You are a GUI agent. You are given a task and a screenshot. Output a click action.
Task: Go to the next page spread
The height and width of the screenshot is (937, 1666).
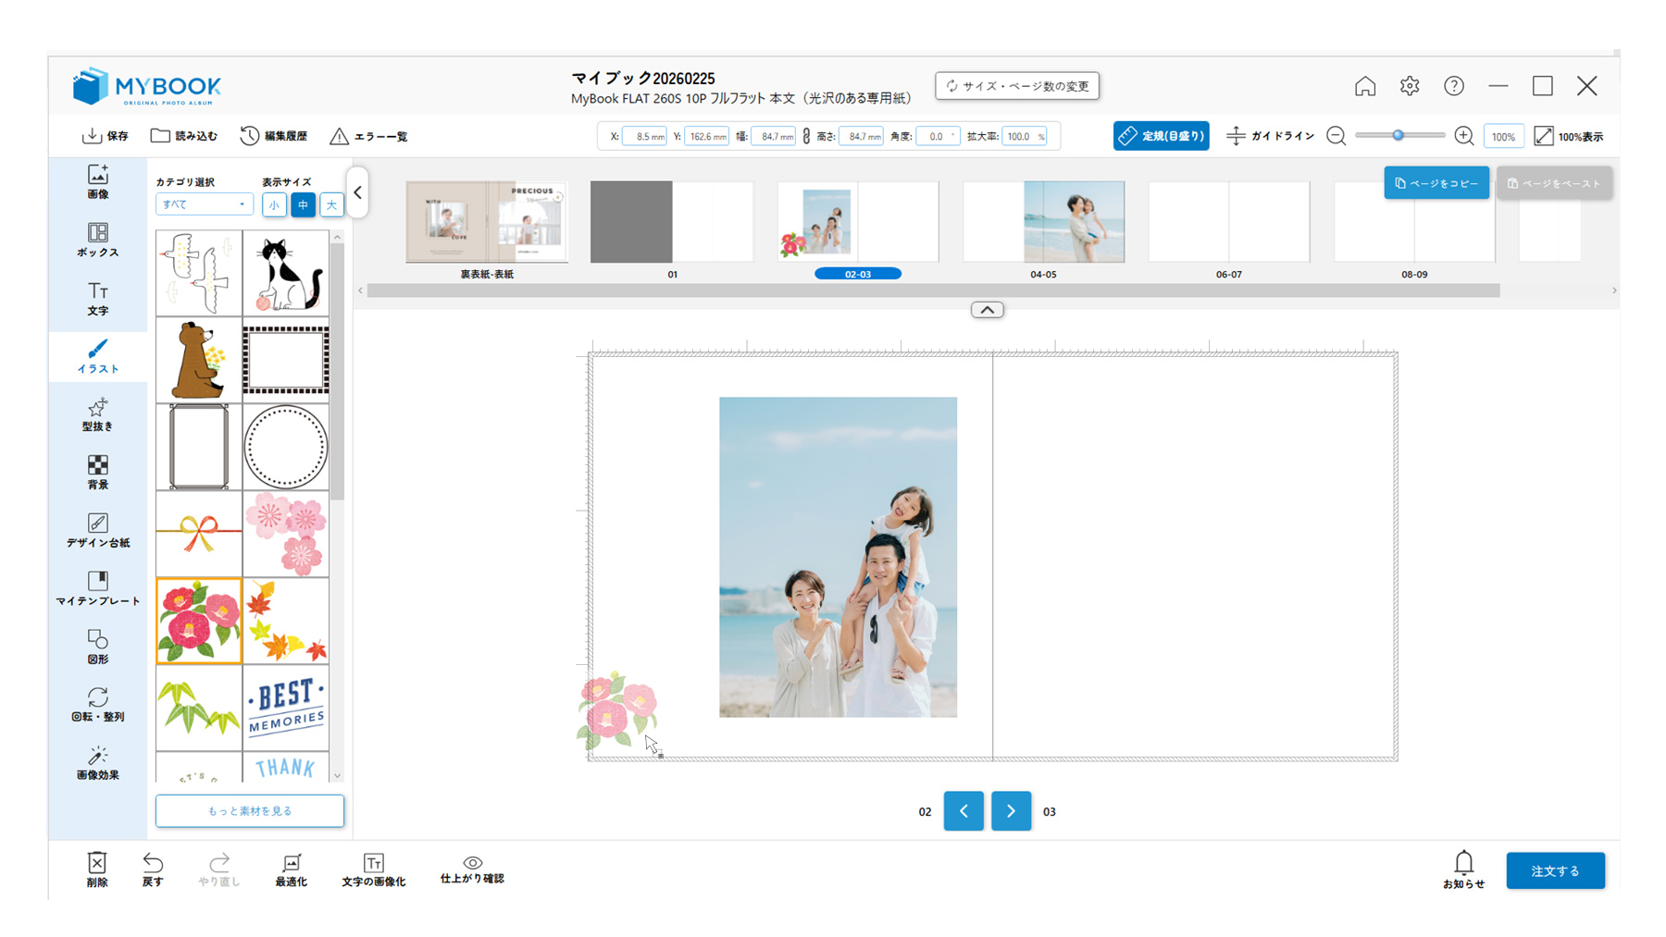click(1011, 811)
